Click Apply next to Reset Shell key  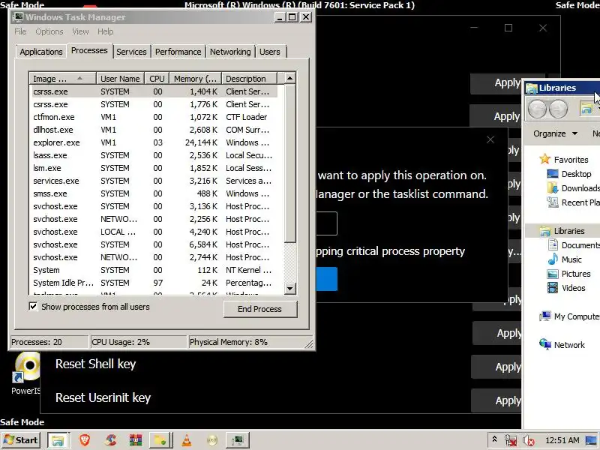coord(496,367)
